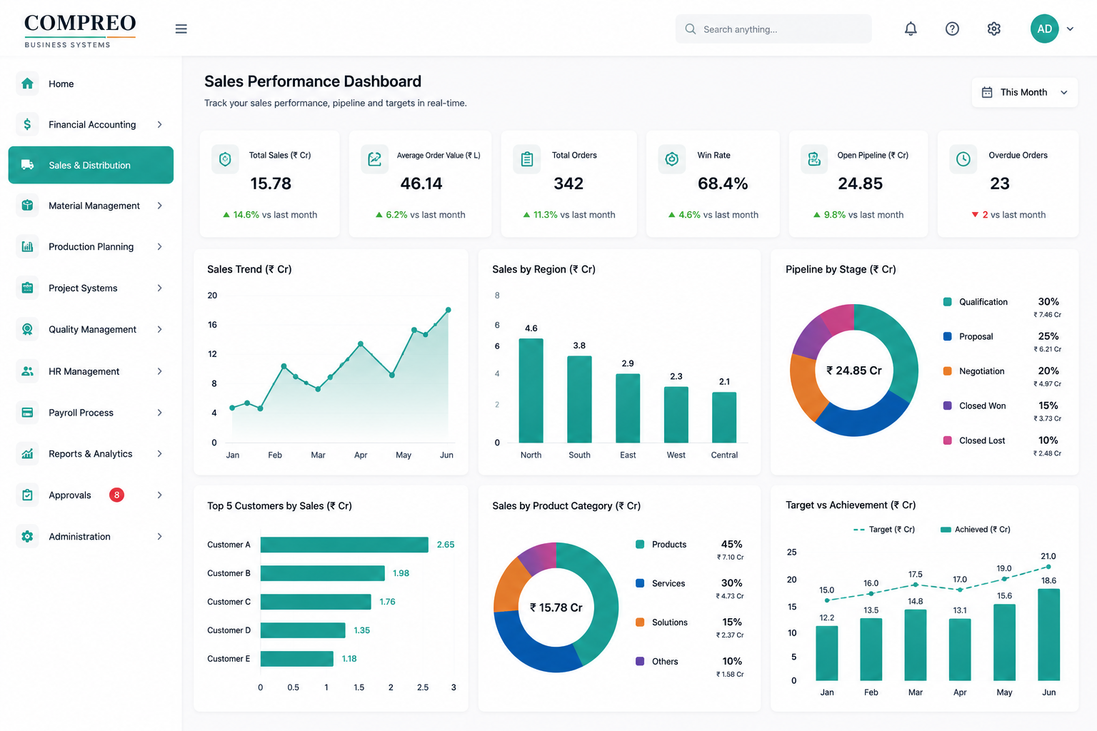Click the Open Pipeline card icon

pyautogui.click(x=814, y=159)
